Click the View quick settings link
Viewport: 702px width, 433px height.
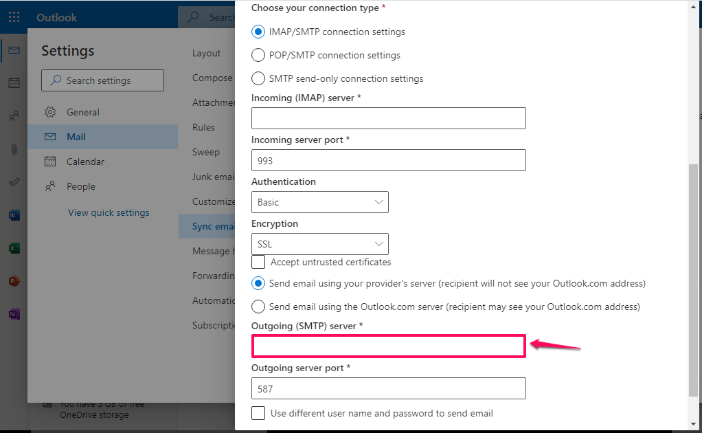pos(108,212)
